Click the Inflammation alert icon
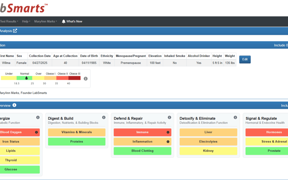The height and width of the screenshot is (180, 288). [168, 142]
